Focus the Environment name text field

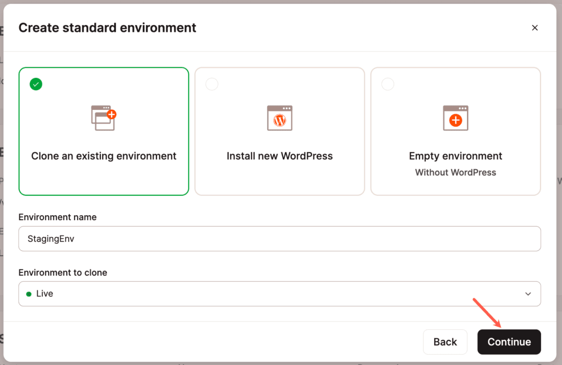[x=279, y=239]
